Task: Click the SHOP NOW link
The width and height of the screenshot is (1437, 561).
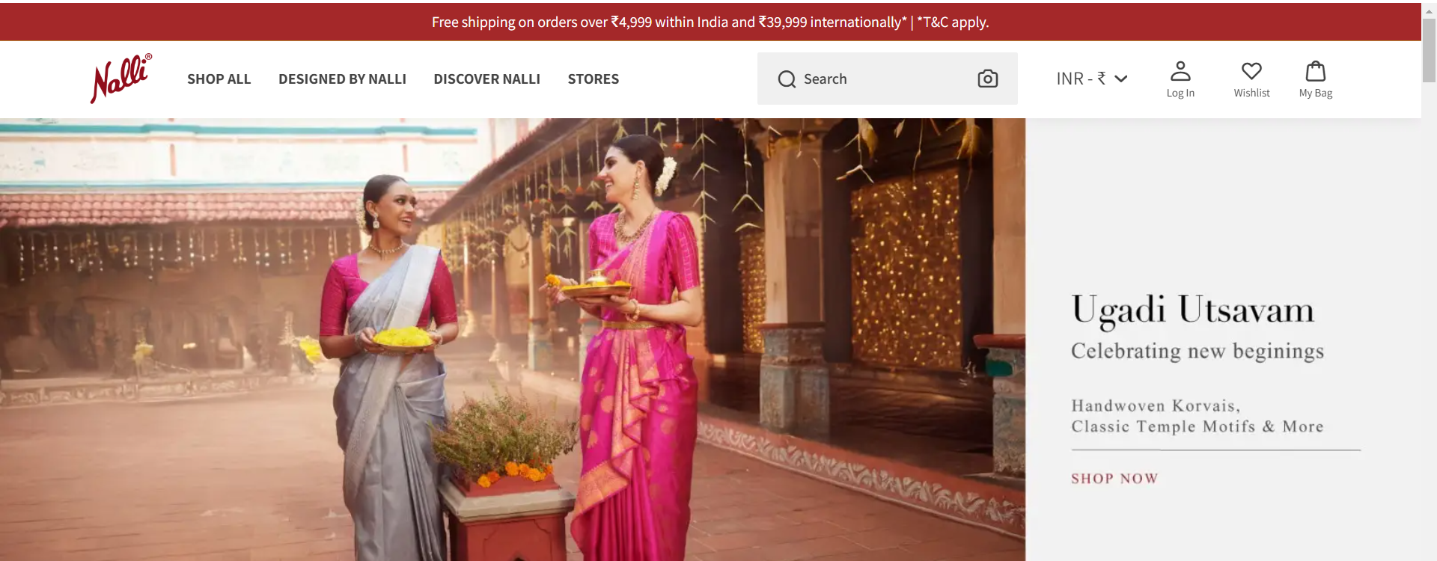Action: coord(1114,479)
